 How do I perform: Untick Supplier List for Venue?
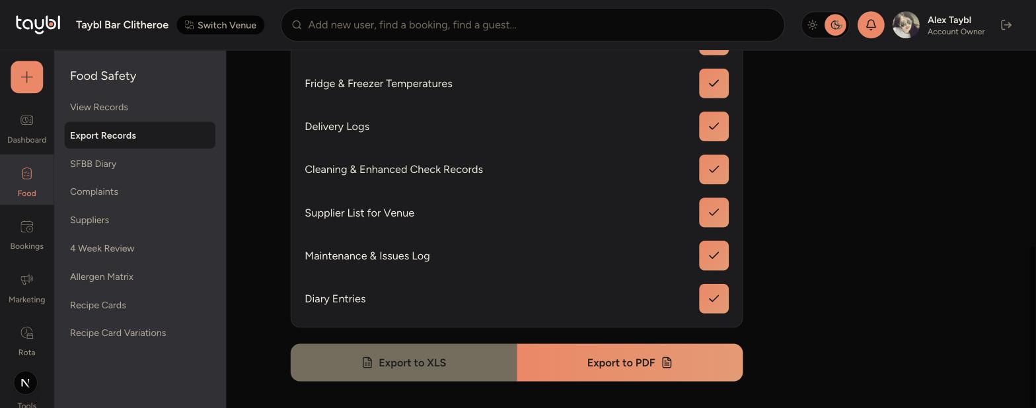[x=714, y=213]
